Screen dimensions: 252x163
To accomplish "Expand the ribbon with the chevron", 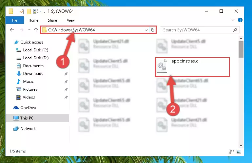I will click(233, 20).
